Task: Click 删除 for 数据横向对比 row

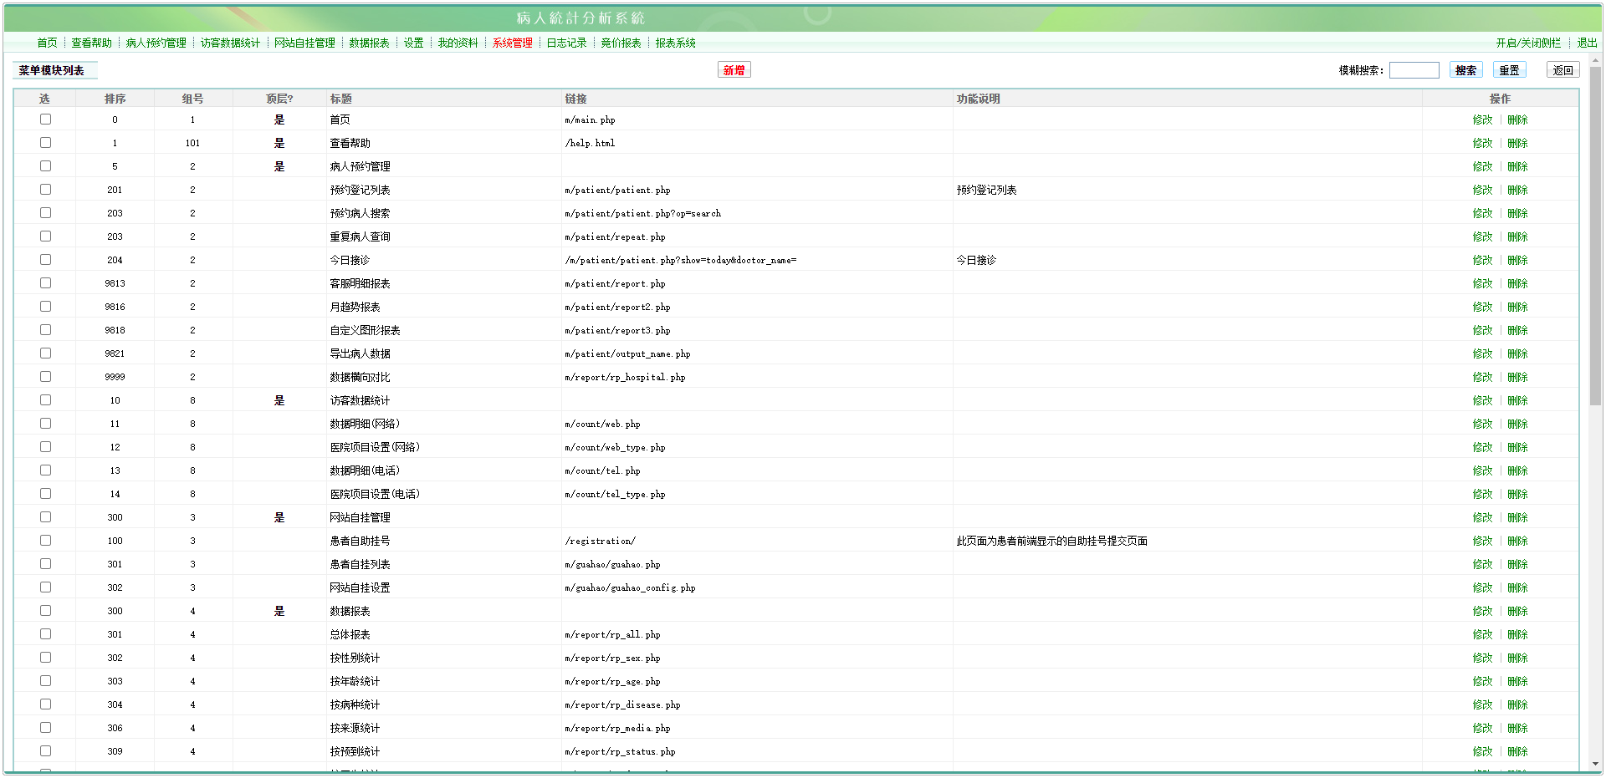Action: coord(1517,377)
